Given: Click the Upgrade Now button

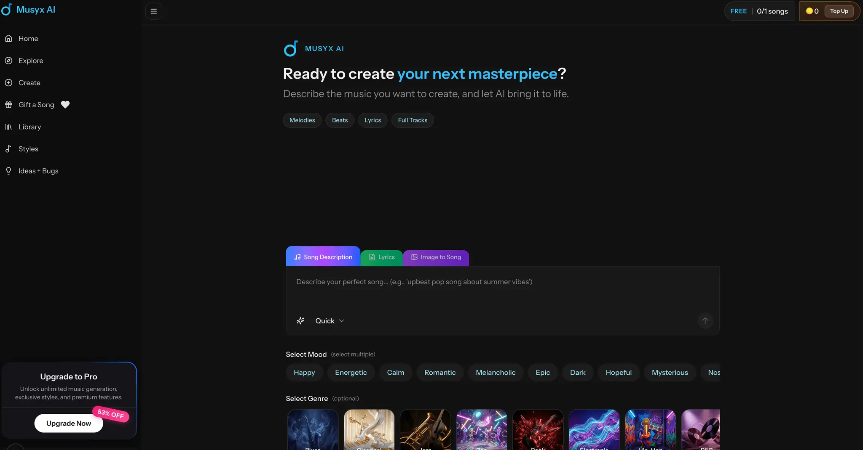Looking at the screenshot, I should coord(69,423).
